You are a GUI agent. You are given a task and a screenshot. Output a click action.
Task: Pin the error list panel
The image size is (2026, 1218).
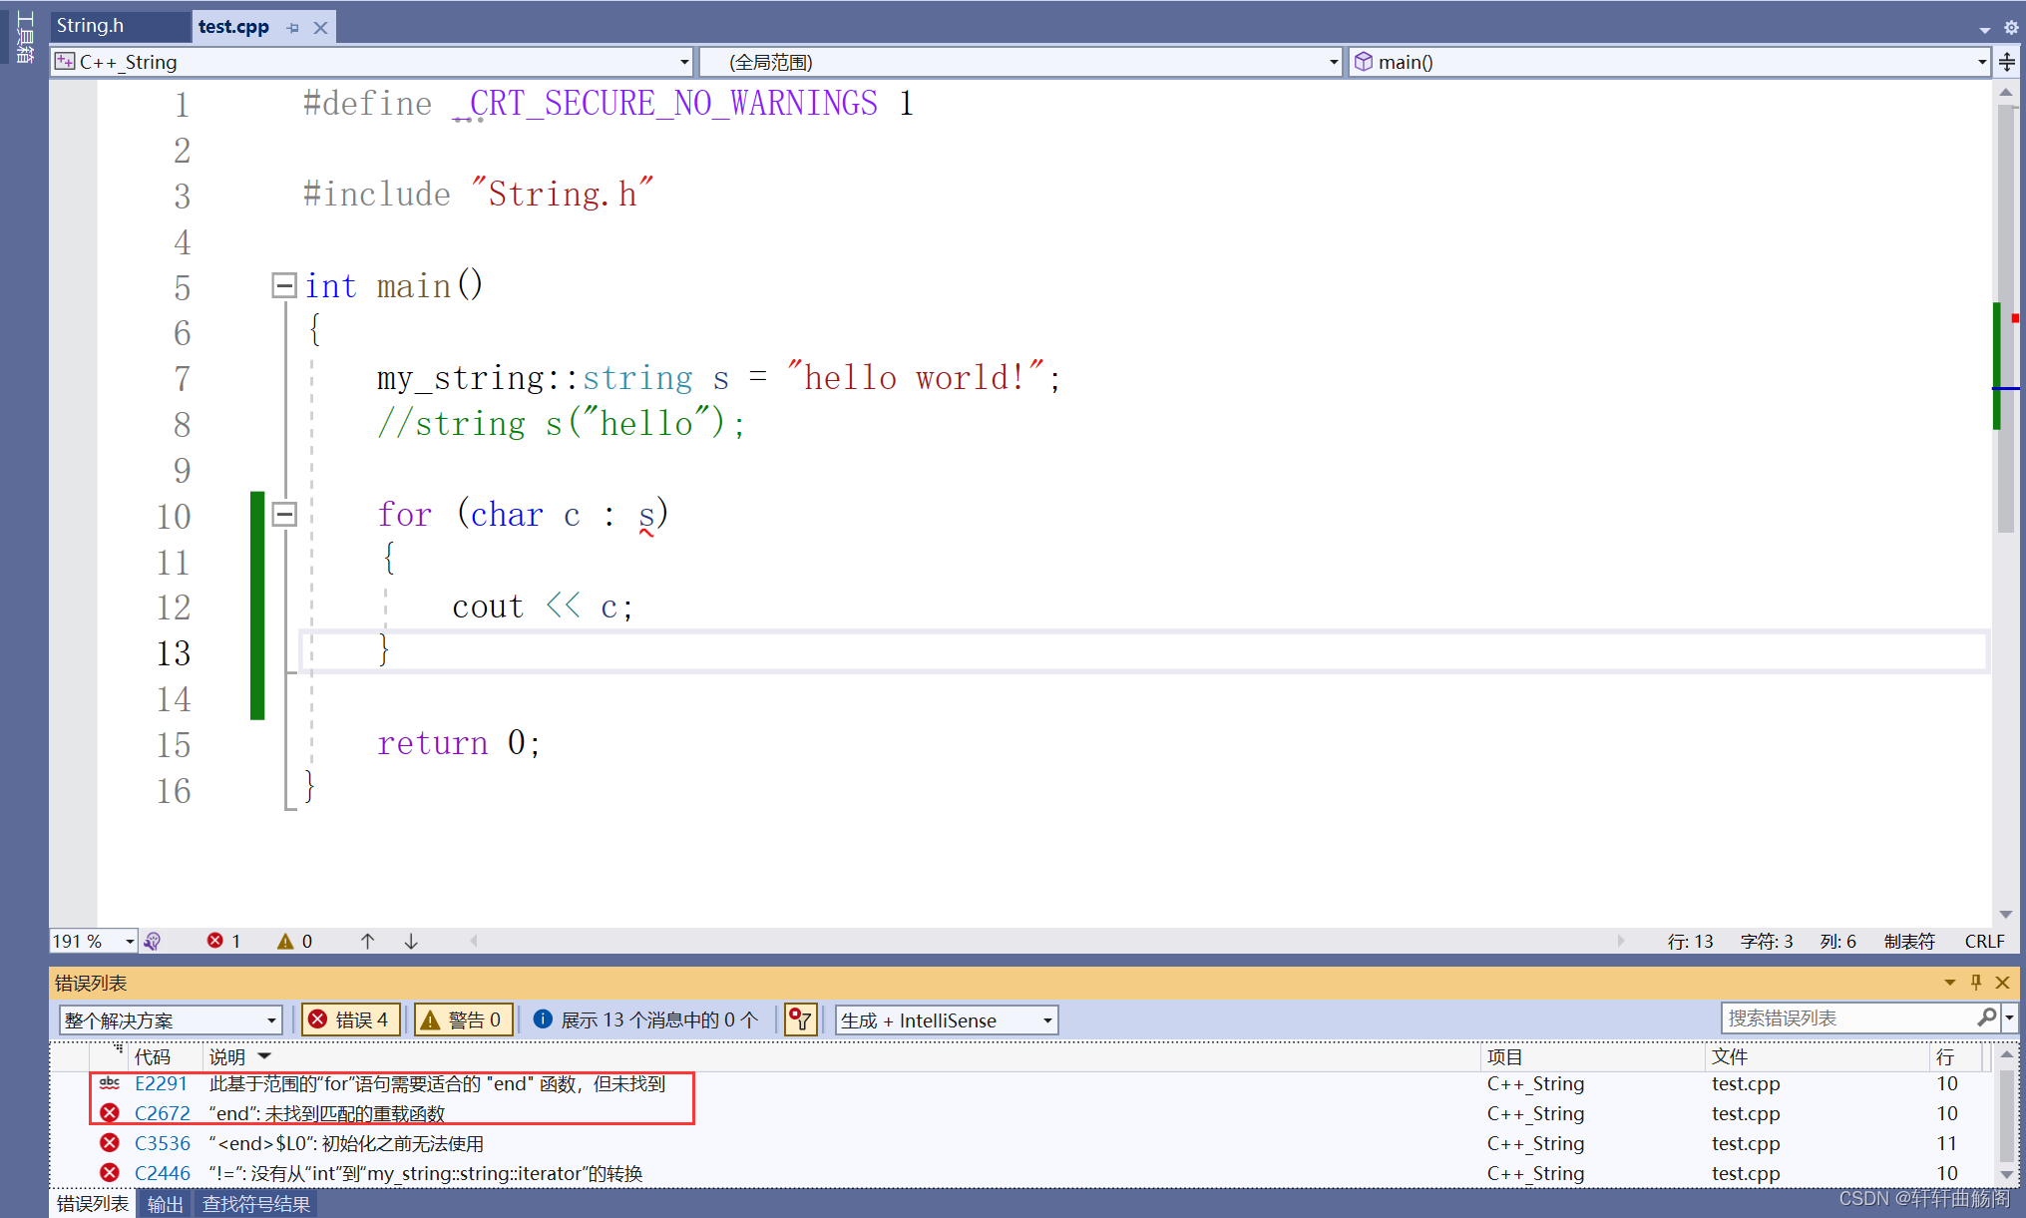coord(1976,983)
